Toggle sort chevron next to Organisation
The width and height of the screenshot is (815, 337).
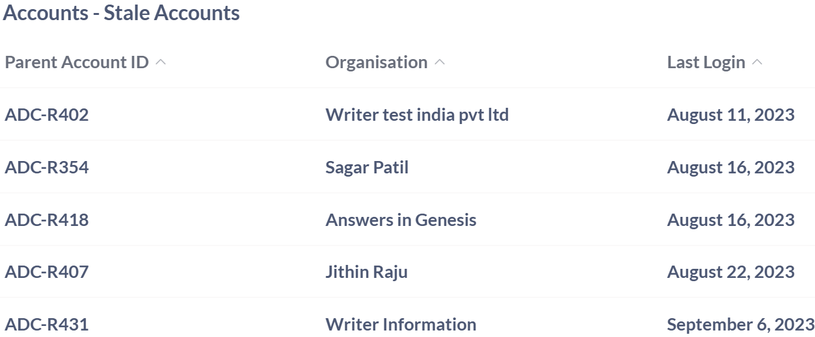coord(440,63)
